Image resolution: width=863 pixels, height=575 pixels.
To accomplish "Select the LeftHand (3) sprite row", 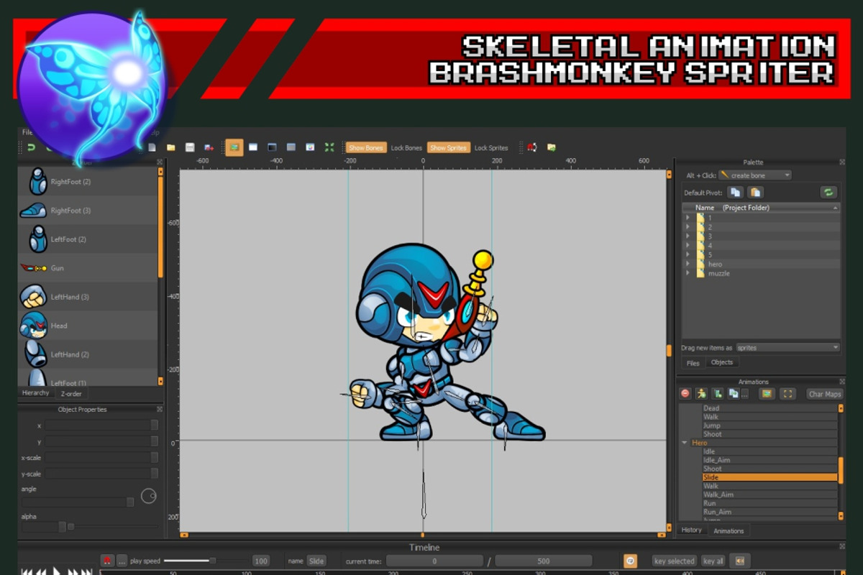I will tap(88, 297).
